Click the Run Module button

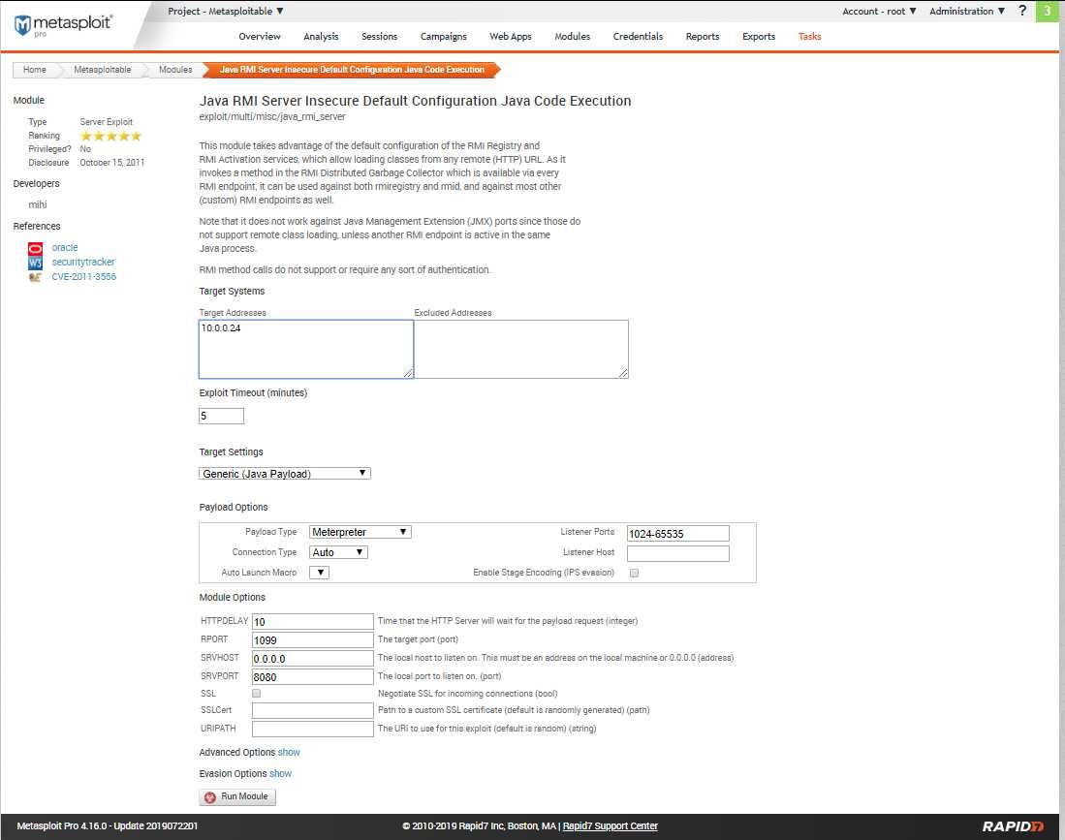pyautogui.click(x=237, y=796)
